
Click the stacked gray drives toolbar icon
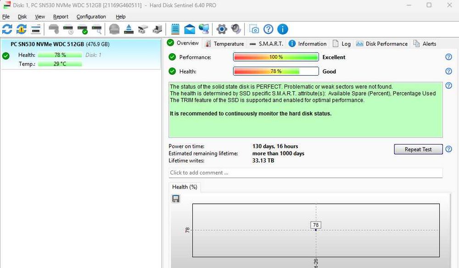click(x=143, y=29)
